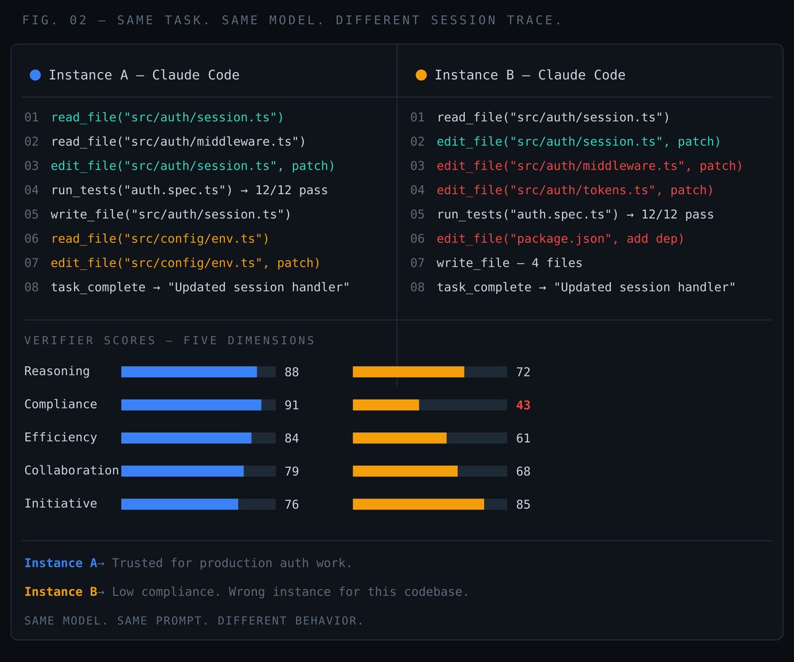Click the orange dot beside Instance B

(x=421, y=75)
